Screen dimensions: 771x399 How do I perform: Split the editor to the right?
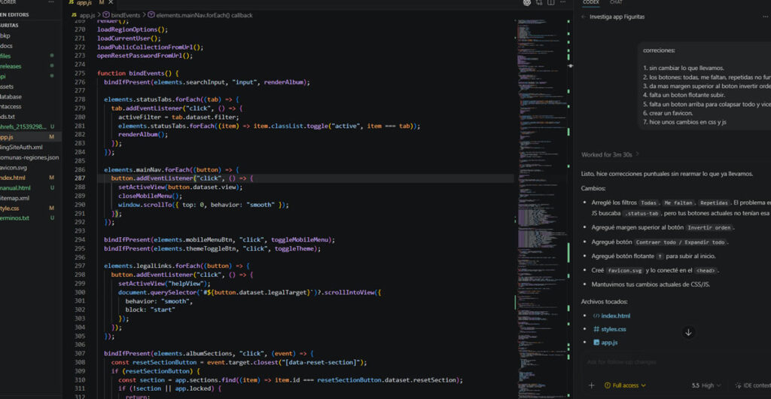(x=550, y=3)
